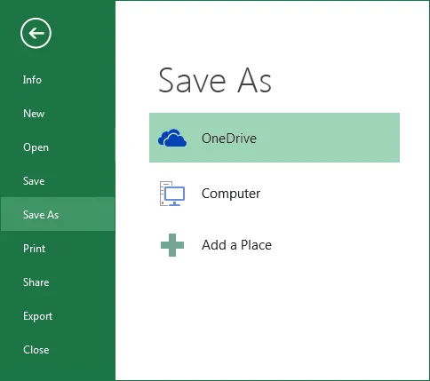
Task: Click the blue OneDrive cloud icon
Action: [x=172, y=138]
